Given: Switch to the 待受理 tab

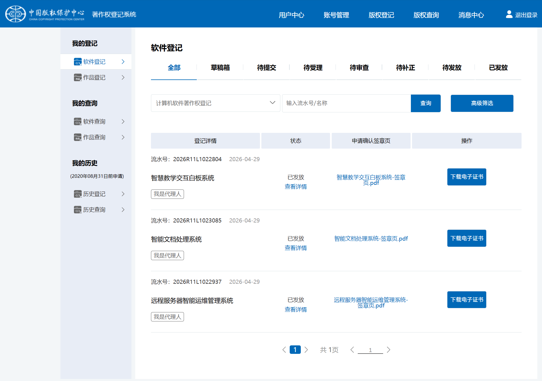Looking at the screenshot, I should point(313,68).
